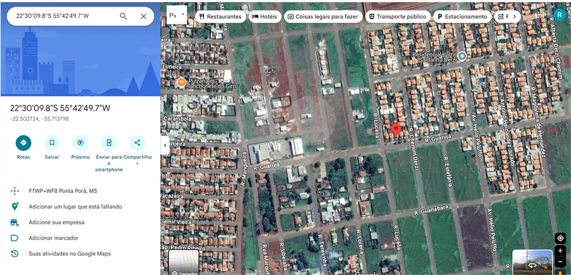Click the Pt language button
Image resolution: width=571 pixels, height=275 pixels.
[x=173, y=16]
